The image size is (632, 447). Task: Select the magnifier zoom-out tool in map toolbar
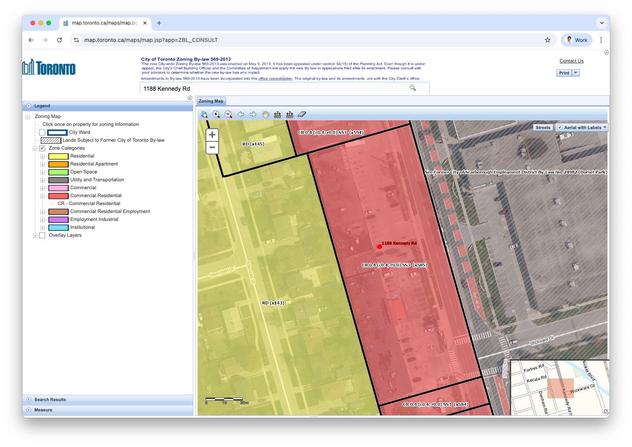[228, 114]
